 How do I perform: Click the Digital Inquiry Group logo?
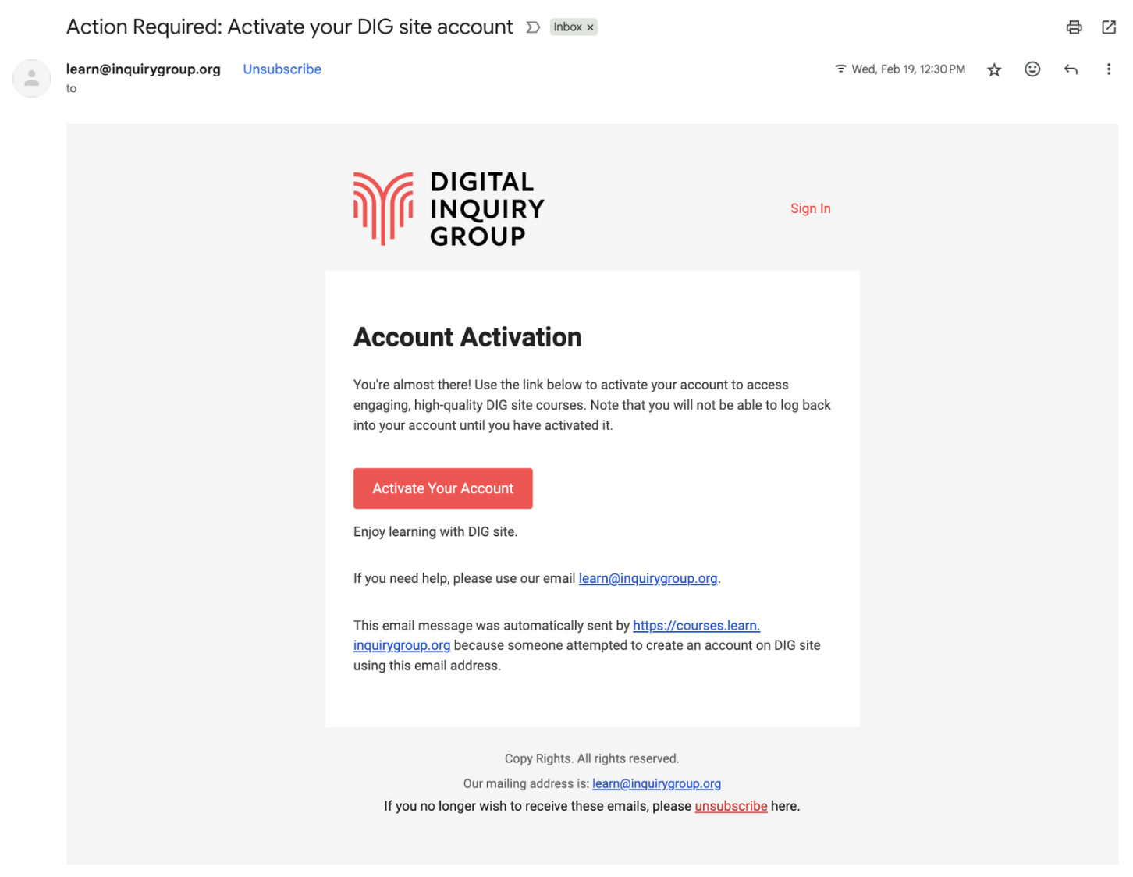tap(449, 208)
